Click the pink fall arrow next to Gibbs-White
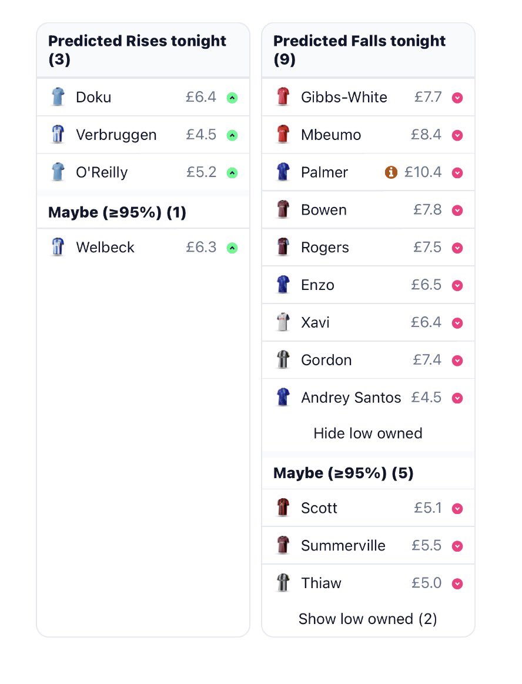 coord(457,98)
